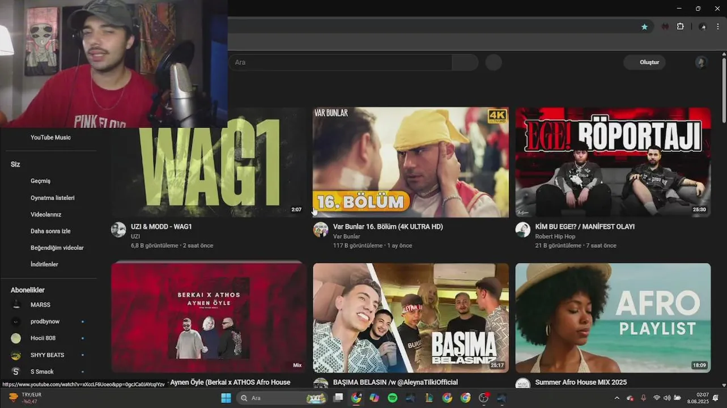Image resolution: width=727 pixels, height=408 pixels.
Task: Open YouTube account avatar menu
Action: pos(702,62)
